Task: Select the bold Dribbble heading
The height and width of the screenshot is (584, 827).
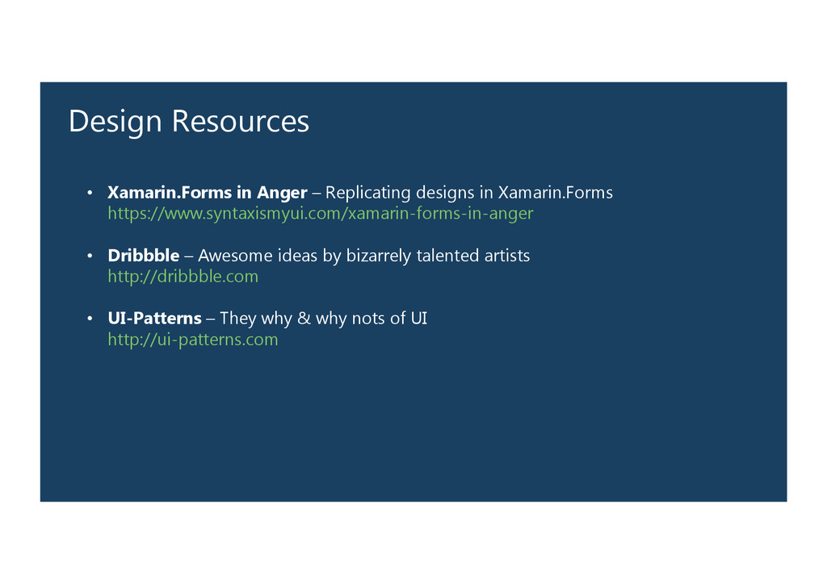Action: [144, 256]
